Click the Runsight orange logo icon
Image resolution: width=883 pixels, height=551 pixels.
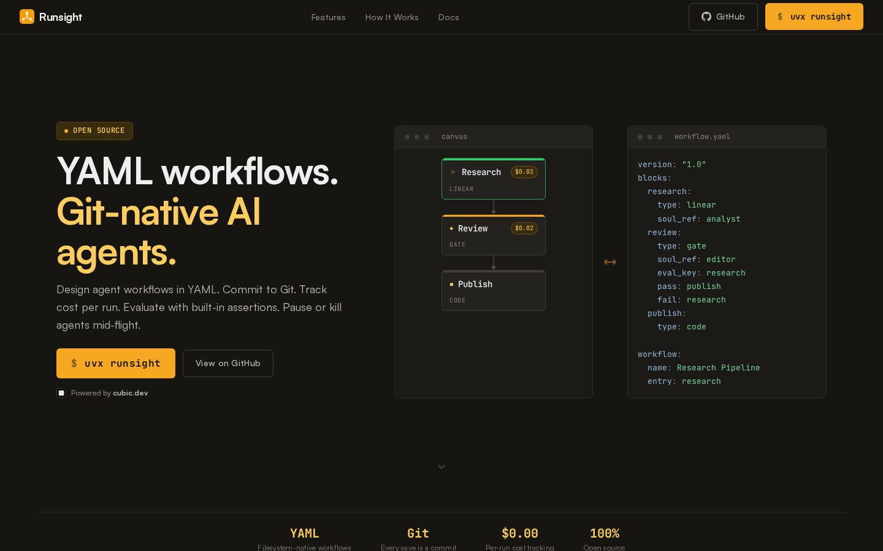(27, 17)
